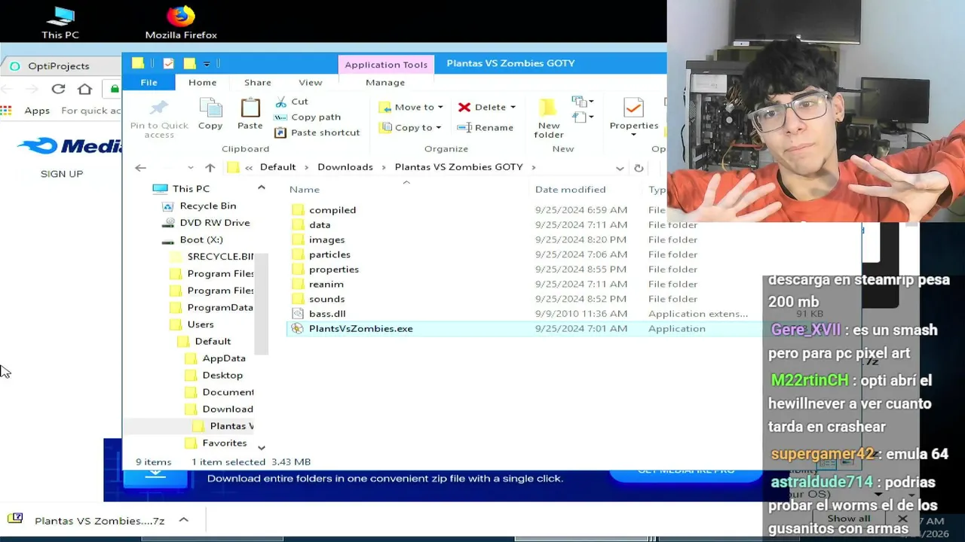965x542 pixels.
Task: Launch the Mozilla Firefox desktop shortcut
Action: [x=181, y=23]
